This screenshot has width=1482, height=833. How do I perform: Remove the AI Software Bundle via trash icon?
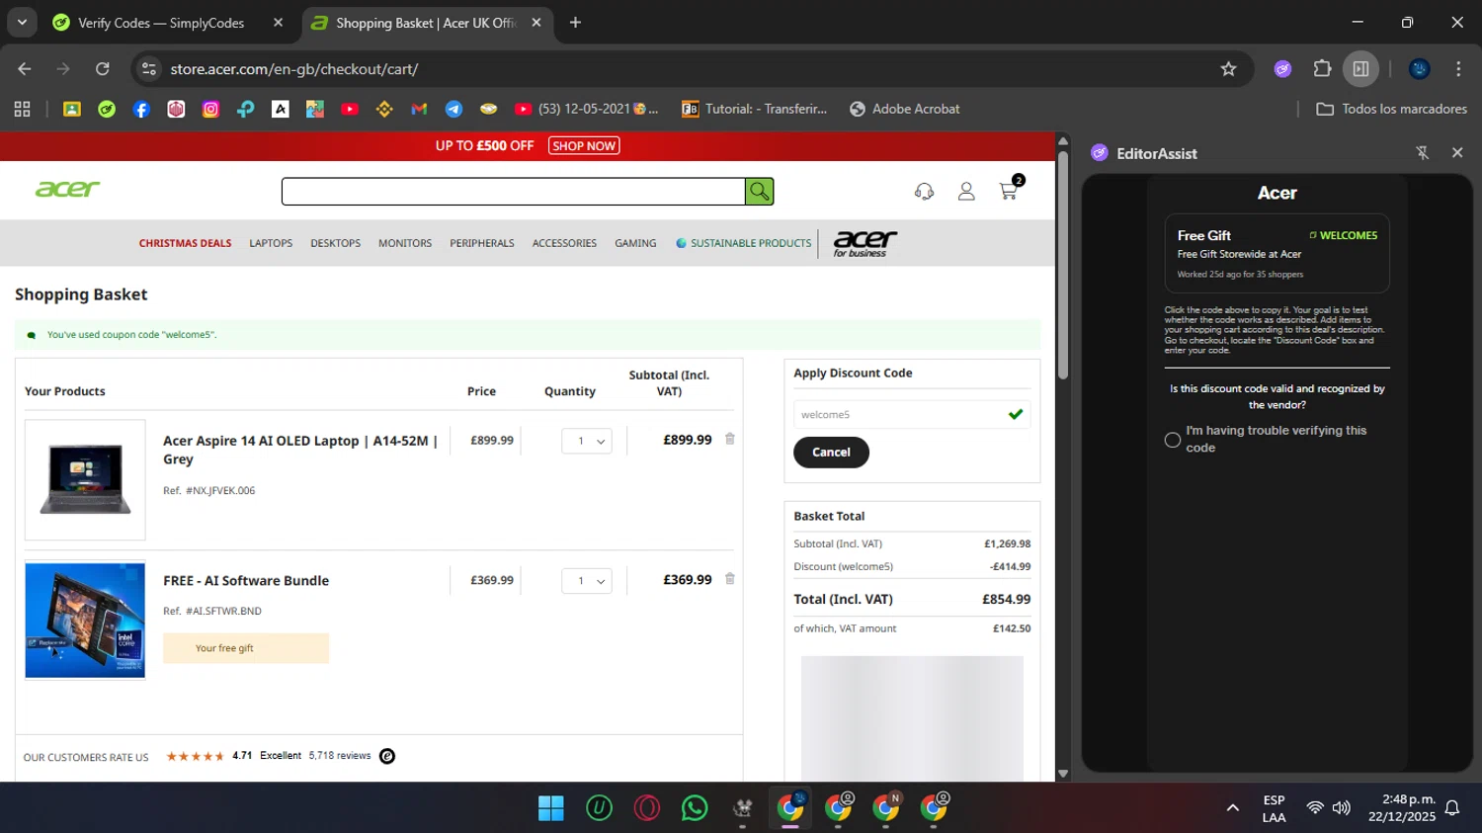(x=730, y=579)
